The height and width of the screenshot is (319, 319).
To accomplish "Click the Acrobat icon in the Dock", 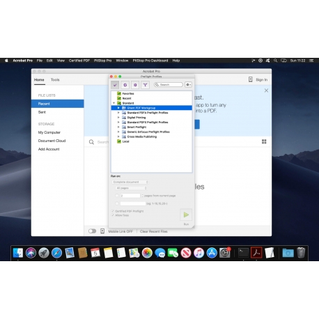I will point(256,253).
